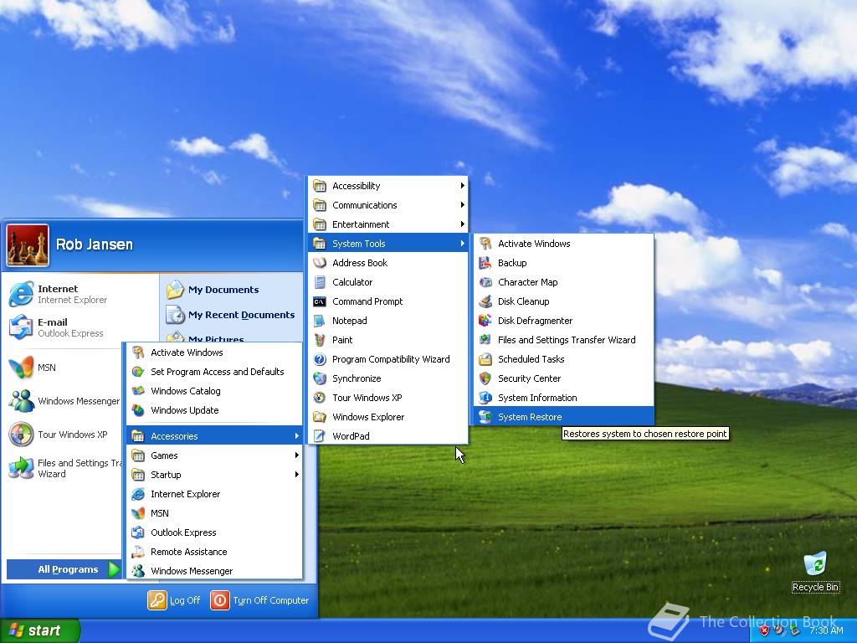The width and height of the screenshot is (857, 643).
Task: Open the Accessibility folder menu item
Action: pos(388,186)
